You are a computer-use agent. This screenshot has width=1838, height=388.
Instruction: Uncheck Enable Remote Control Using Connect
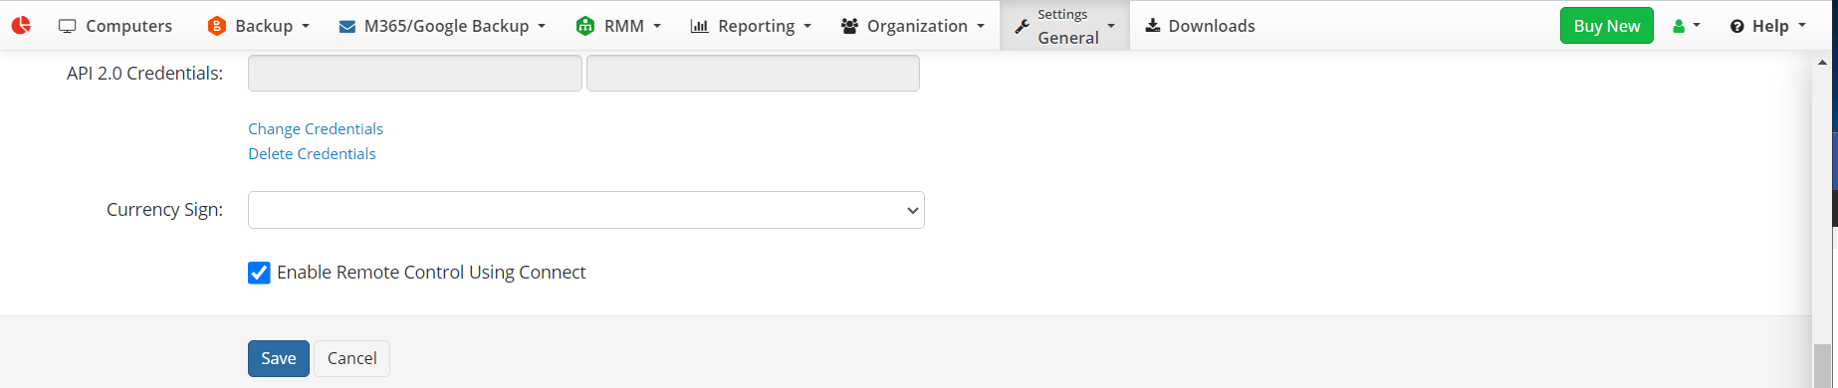[x=259, y=273]
